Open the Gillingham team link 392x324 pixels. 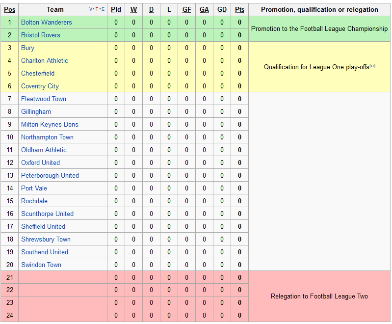pyautogui.click(x=36, y=111)
